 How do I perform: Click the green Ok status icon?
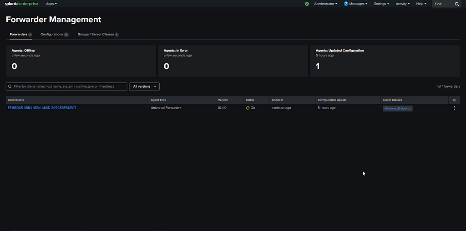(x=248, y=108)
